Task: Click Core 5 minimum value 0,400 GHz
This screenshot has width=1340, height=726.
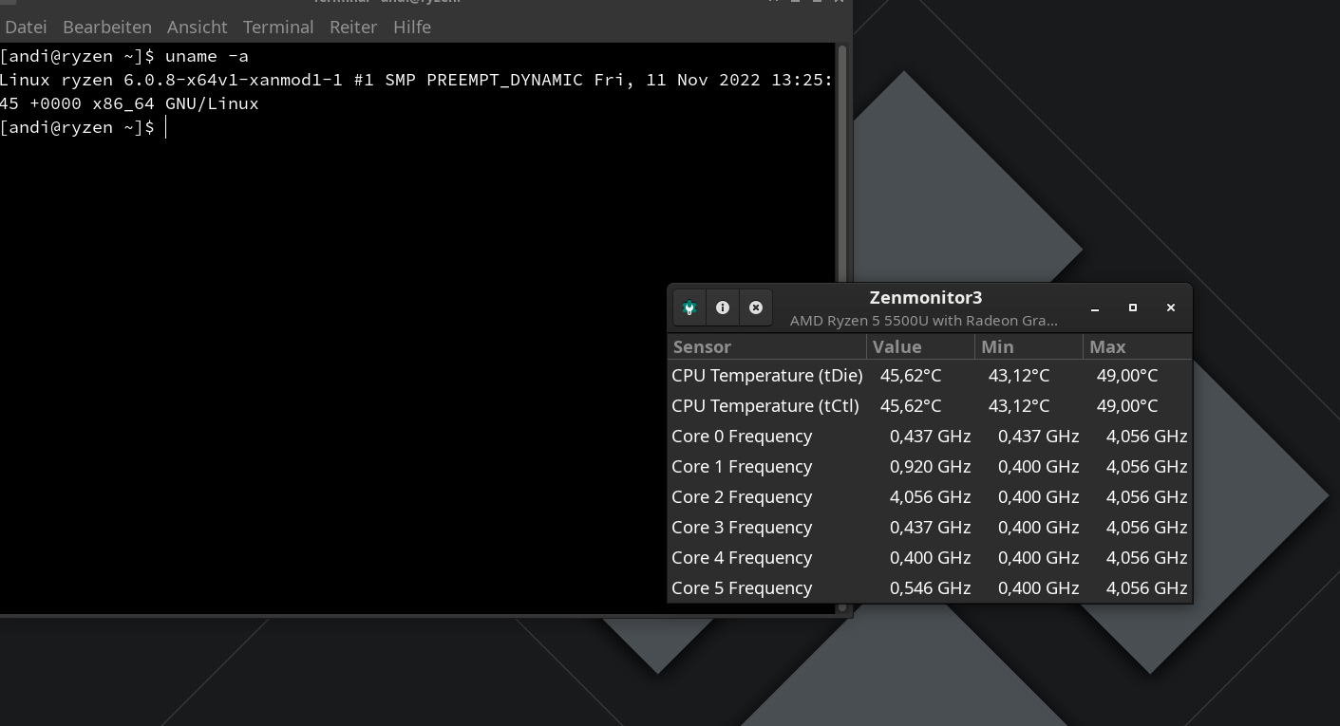Action: click(1039, 588)
